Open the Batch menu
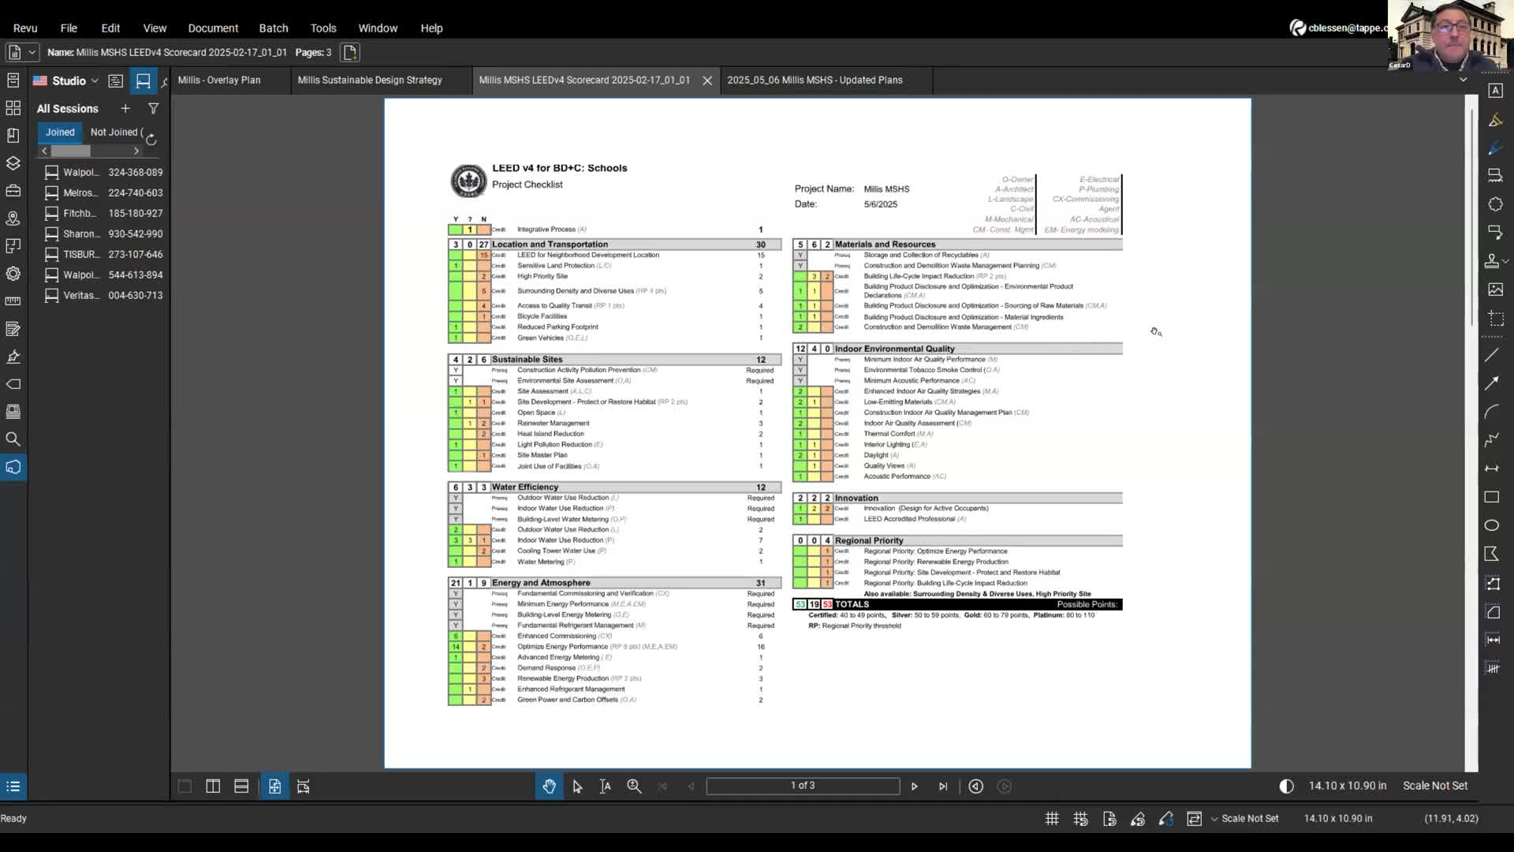Screen dimensions: 1514x852 [x=274, y=28]
